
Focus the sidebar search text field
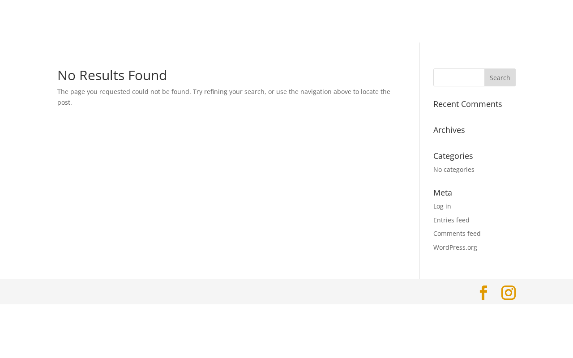point(459,77)
